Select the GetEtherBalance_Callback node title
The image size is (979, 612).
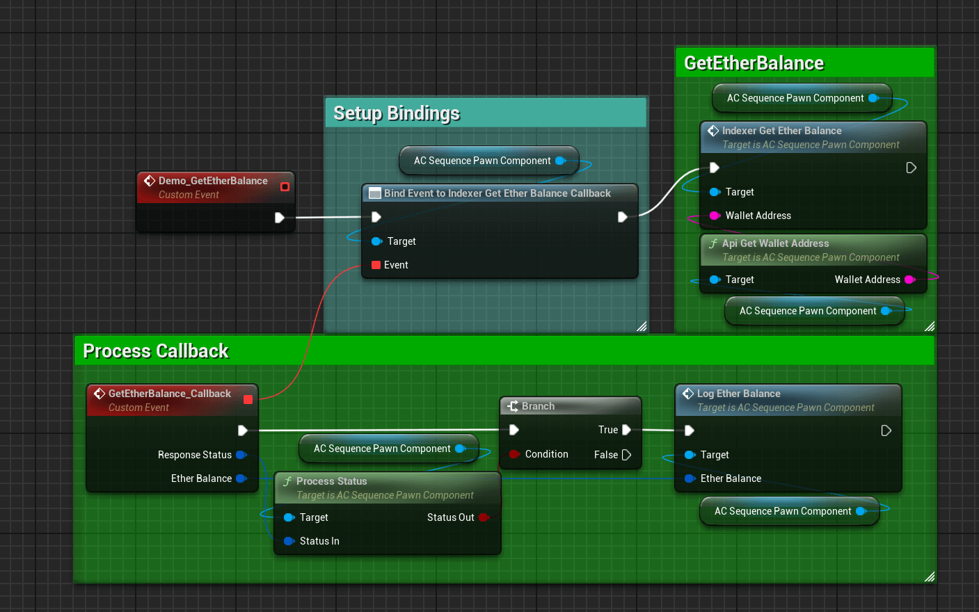[x=170, y=394]
